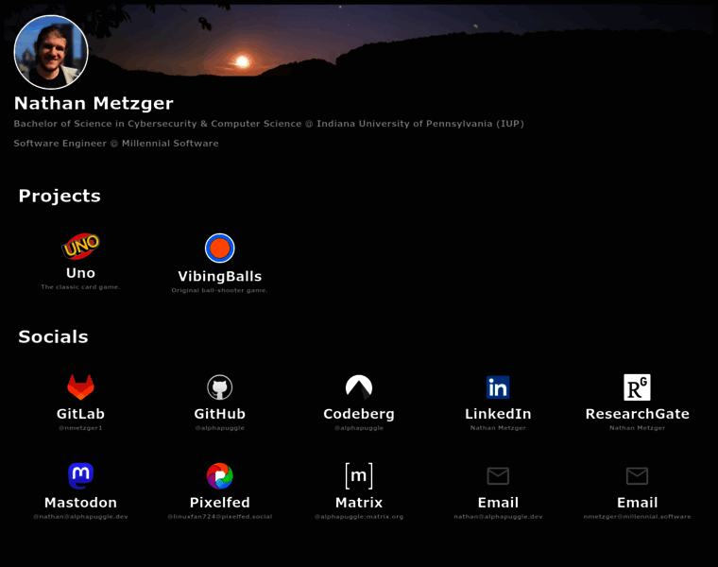718x567 pixels.
Task: Click envelope icon for nathan@alphapuggle.dev
Action: (498, 475)
